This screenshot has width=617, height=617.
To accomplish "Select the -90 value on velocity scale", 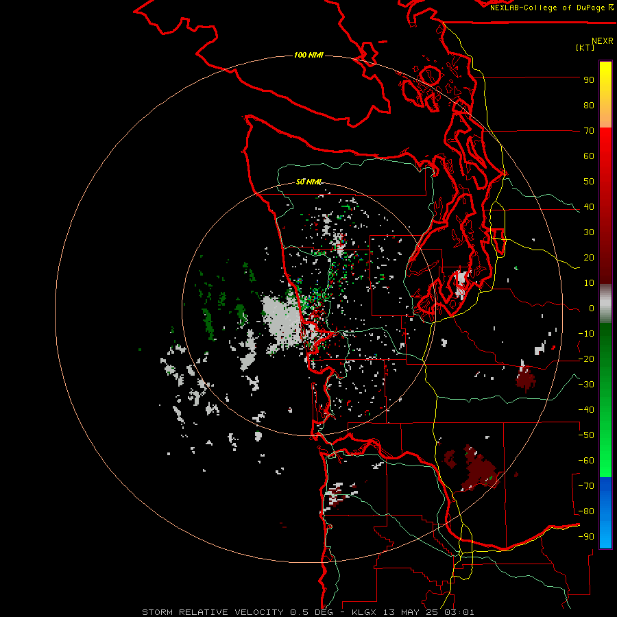I will [586, 537].
